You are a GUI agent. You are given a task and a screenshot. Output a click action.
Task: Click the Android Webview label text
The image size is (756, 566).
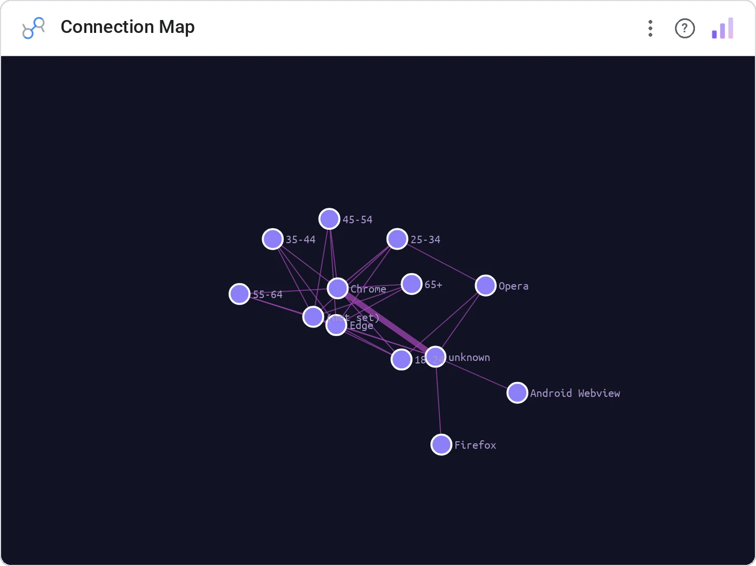tap(575, 393)
